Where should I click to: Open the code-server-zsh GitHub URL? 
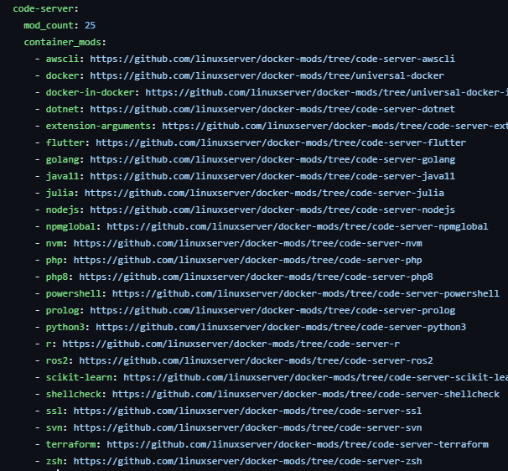pyautogui.click(x=248, y=461)
